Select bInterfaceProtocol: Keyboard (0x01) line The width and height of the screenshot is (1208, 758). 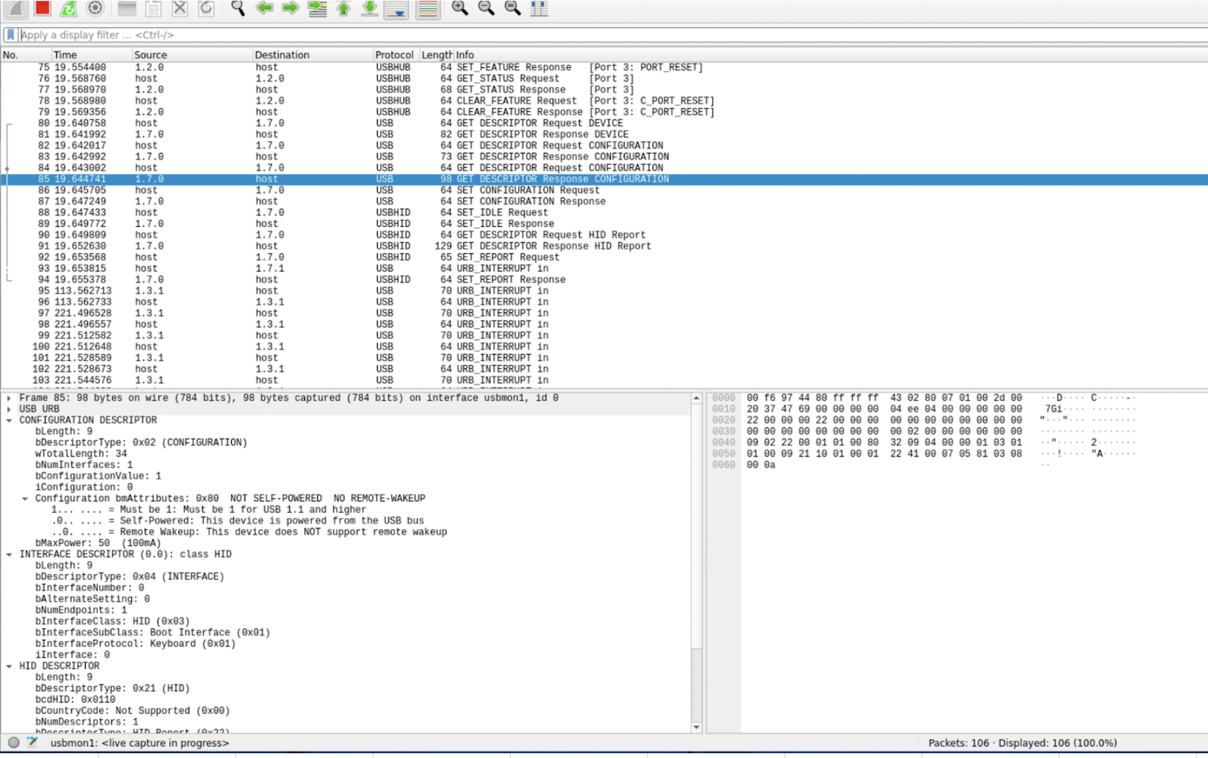pos(135,644)
